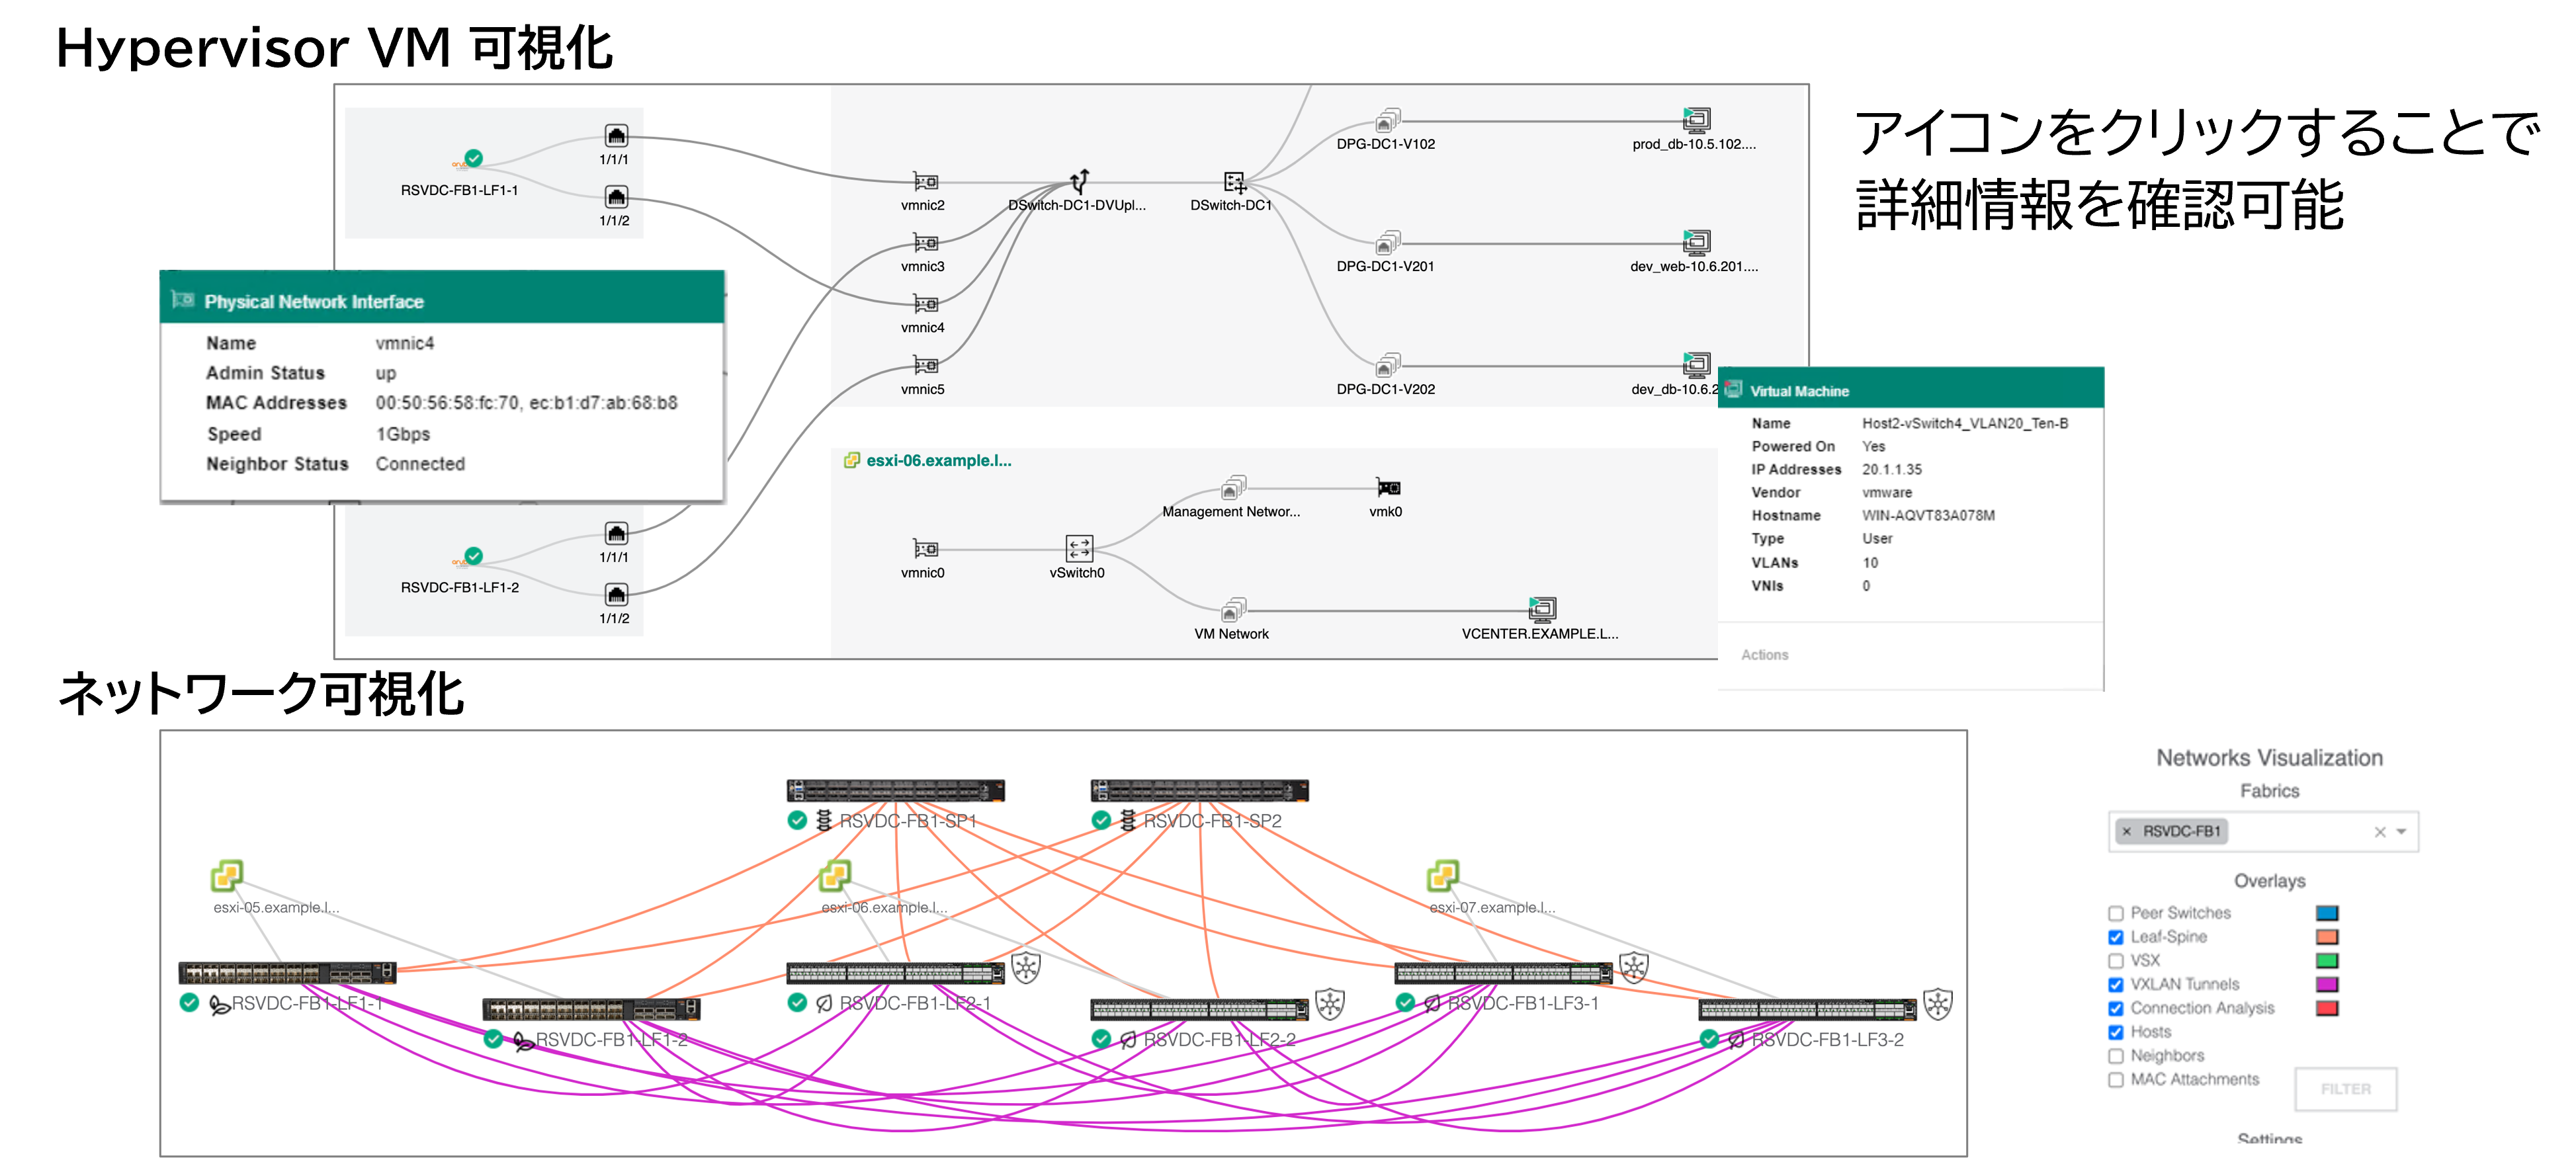Click the esxi-06.example.l link
2576x1158 pixels.
click(x=938, y=460)
